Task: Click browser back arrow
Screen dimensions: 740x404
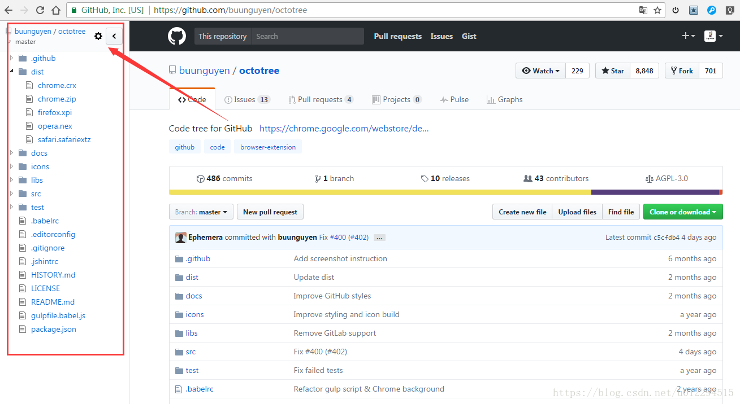Action: click(8, 10)
